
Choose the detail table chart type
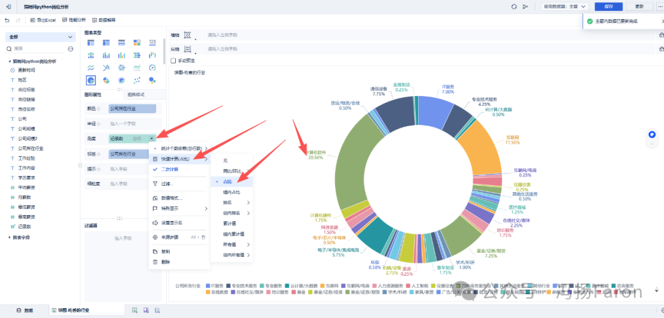pyautogui.click(x=122, y=42)
